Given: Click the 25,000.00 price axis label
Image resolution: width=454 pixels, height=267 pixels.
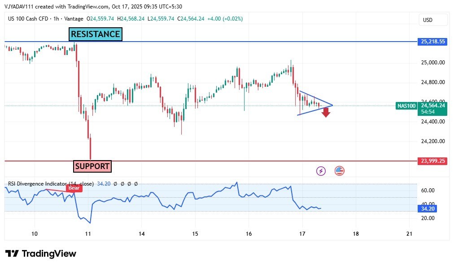Looking at the screenshot, I should pyautogui.click(x=433, y=63).
